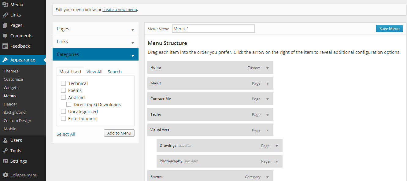Click the Tools wrench icon
Viewport: 407px width, 181px height.
5,151
